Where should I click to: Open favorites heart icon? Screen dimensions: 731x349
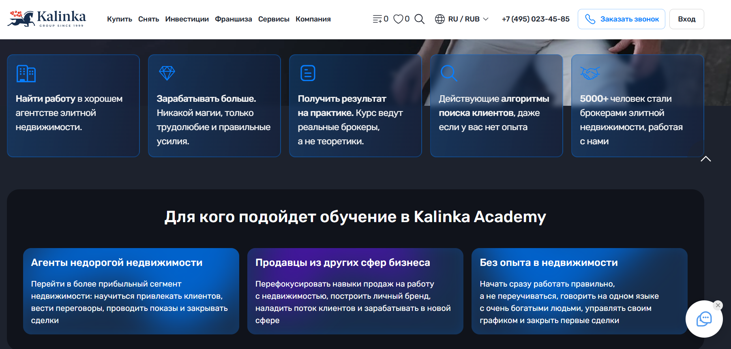click(x=399, y=19)
